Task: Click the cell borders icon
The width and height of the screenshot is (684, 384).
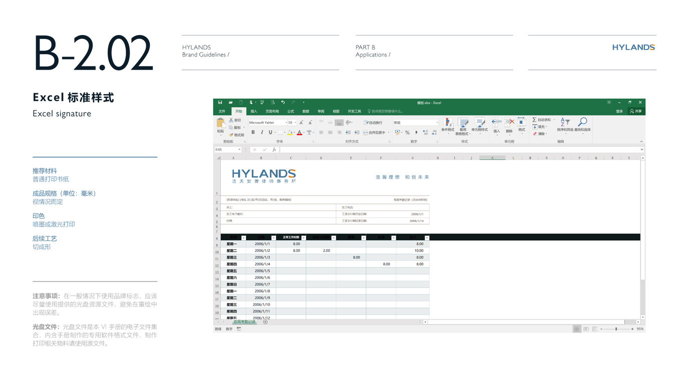Action: pyautogui.click(x=280, y=132)
